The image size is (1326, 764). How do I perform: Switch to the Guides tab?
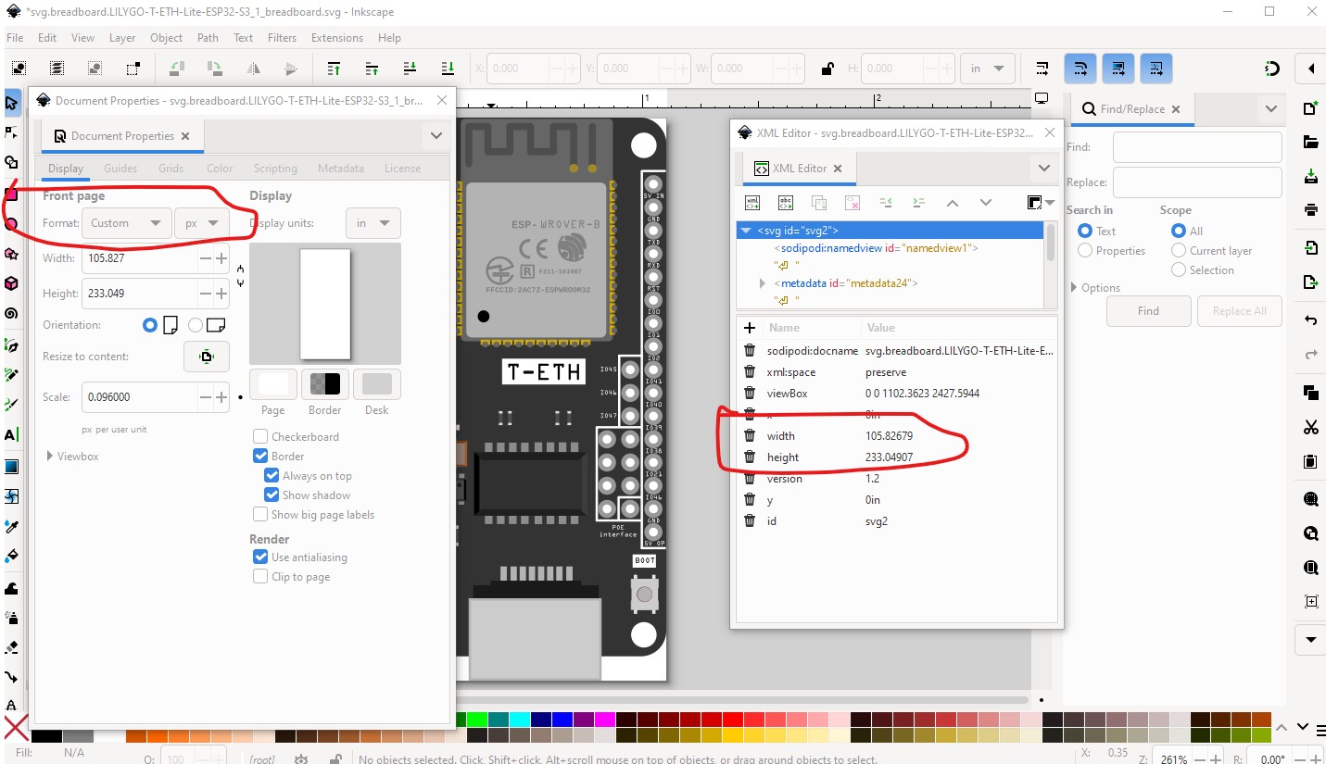point(120,169)
